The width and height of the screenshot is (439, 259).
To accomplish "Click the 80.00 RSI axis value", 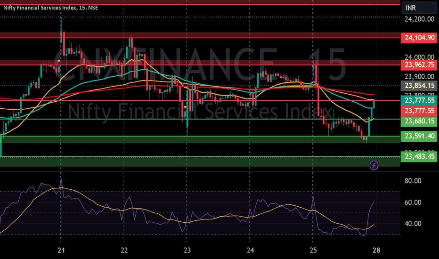I will coord(413,181).
